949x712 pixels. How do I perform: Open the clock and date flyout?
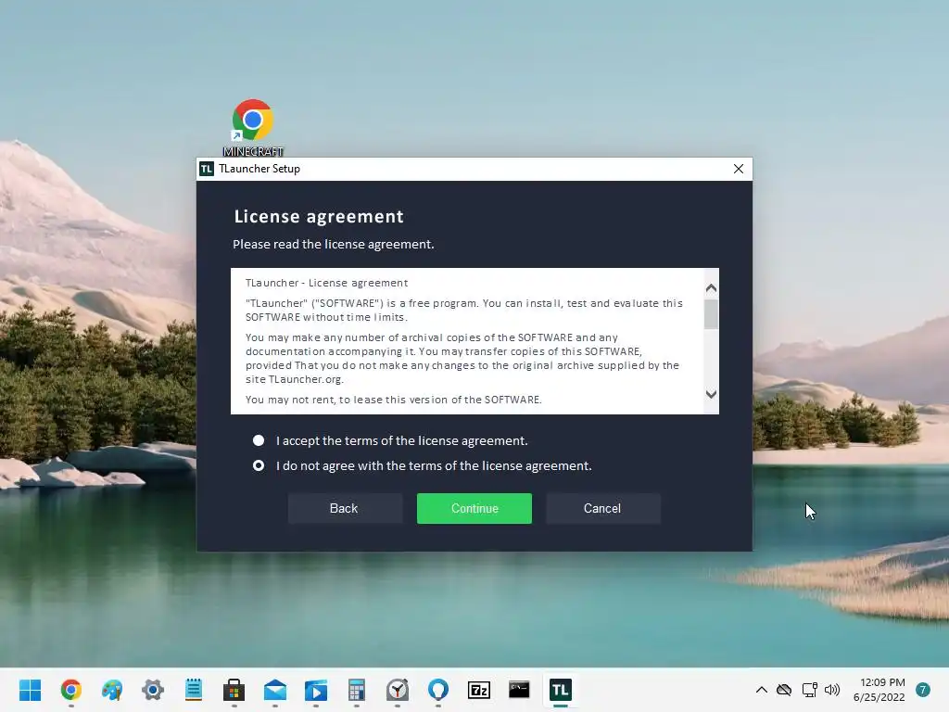coord(879,690)
